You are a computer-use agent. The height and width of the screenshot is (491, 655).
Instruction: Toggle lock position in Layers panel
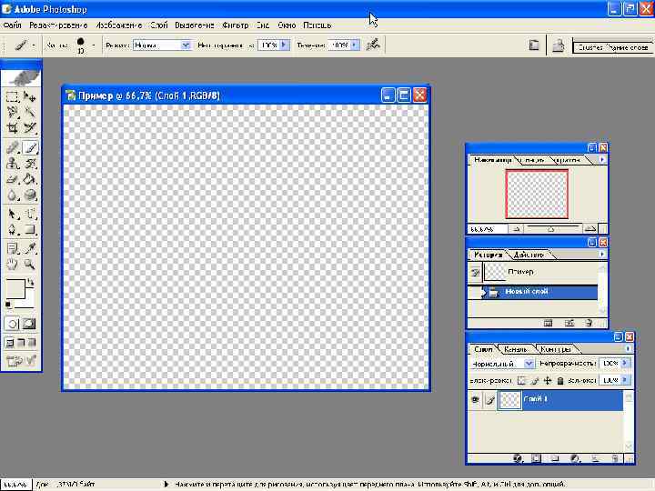[548, 380]
